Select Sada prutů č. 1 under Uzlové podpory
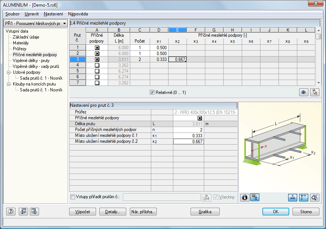 click(x=41, y=78)
